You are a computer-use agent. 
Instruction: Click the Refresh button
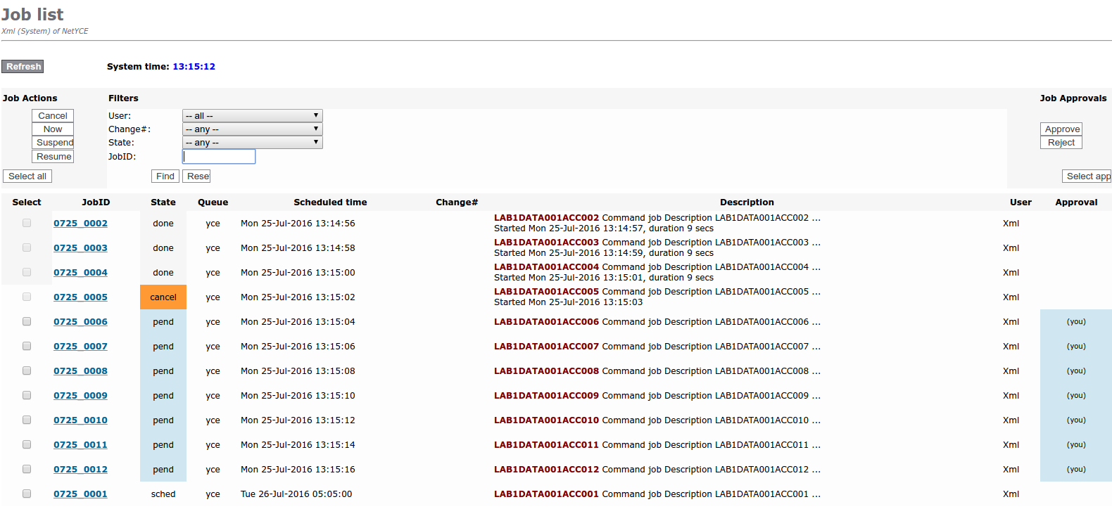click(23, 67)
